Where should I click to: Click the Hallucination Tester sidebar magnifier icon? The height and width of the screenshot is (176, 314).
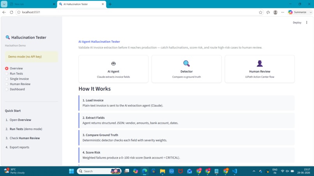coord(8,37)
